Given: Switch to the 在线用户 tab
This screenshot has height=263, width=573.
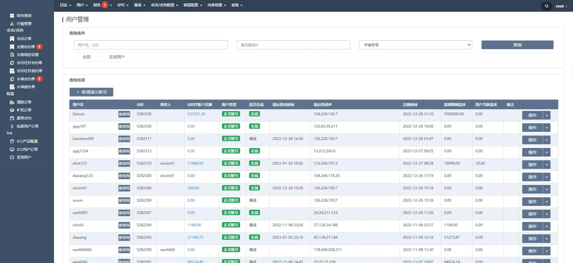Looking at the screenshot, I should pos(116,57).
